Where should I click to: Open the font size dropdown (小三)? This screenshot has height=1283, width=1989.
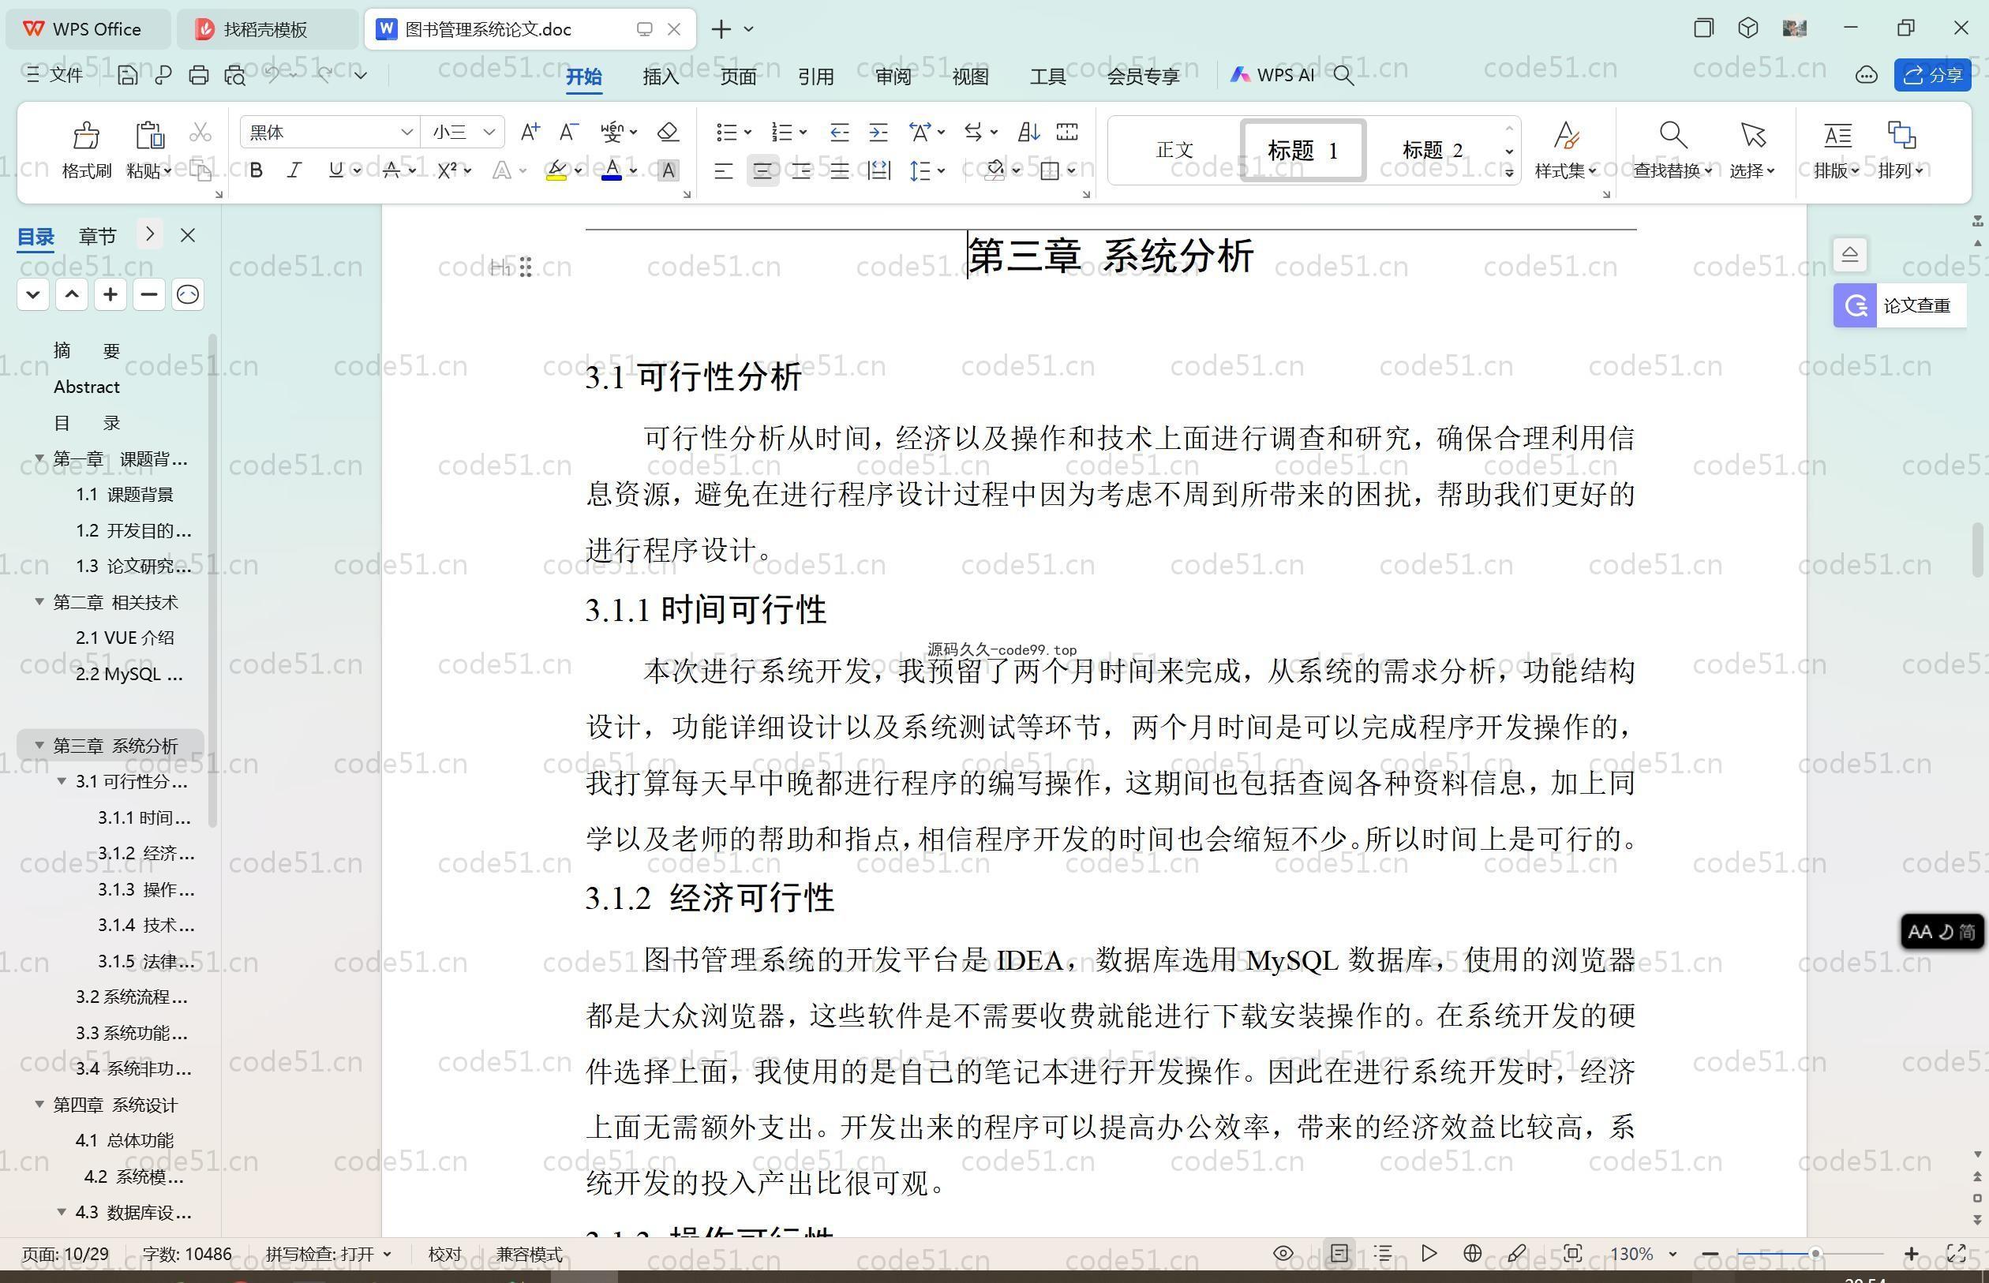(489, 132)
